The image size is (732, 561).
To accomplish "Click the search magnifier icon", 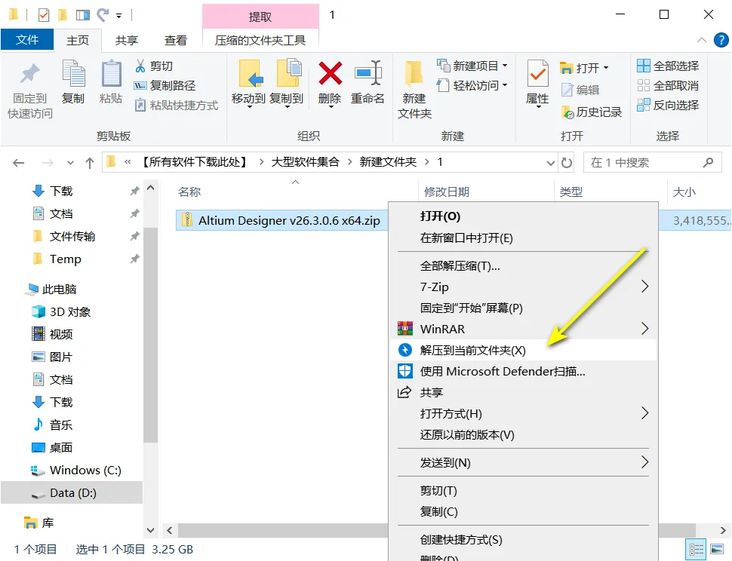I will tap(708, 162).
